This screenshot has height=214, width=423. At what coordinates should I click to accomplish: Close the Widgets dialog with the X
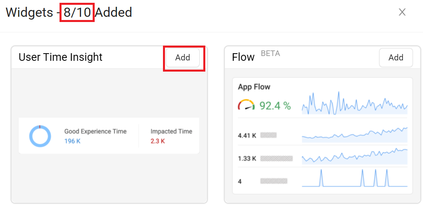(402, 12)
